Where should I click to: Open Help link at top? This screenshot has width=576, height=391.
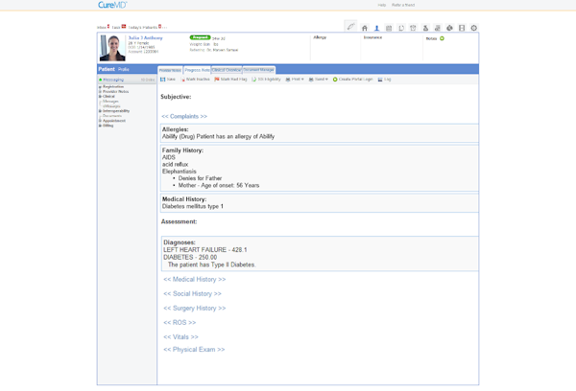382,5
